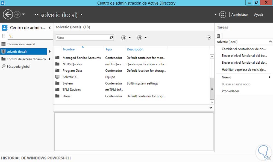Expand breadcrumb arrow after solvetic (local)

point(81,15)
